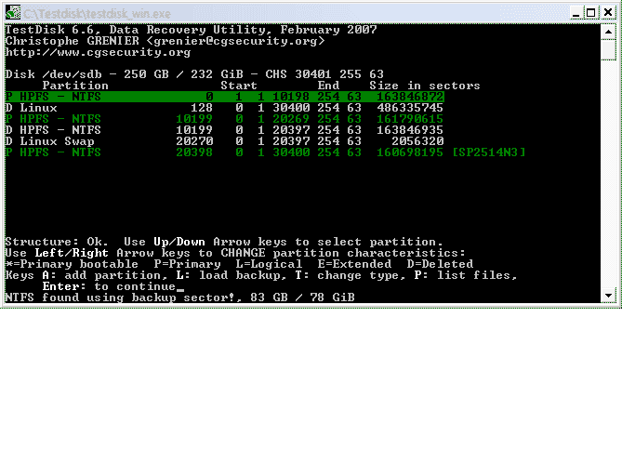
Task: Click the 'A: add partition' key hint
Action: tap(101, 275)
